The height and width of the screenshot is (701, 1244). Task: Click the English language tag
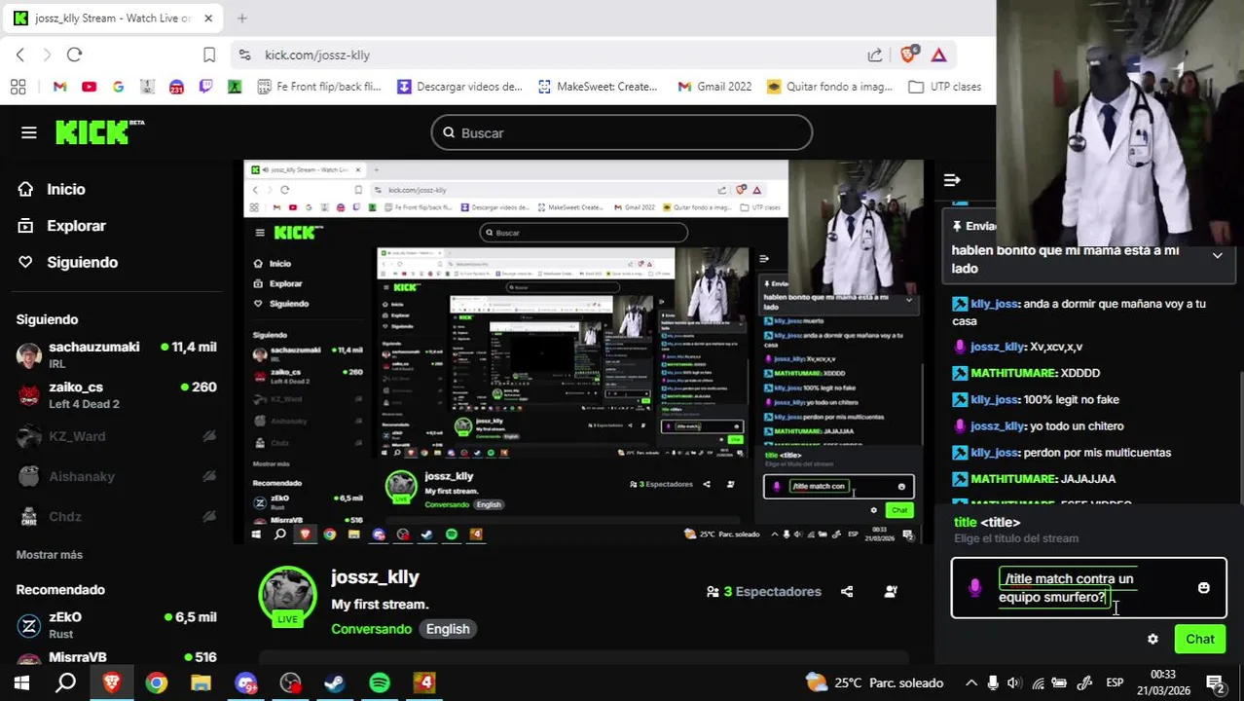tap(448, 629)
